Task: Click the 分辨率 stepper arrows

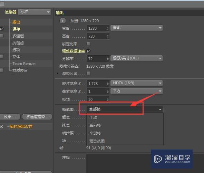Action: tap(108, 59)
